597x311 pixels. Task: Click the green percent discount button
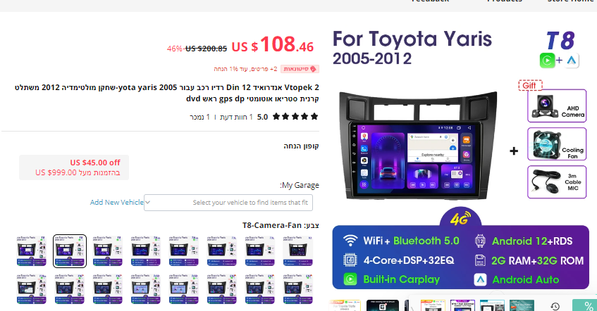[585, 305]
